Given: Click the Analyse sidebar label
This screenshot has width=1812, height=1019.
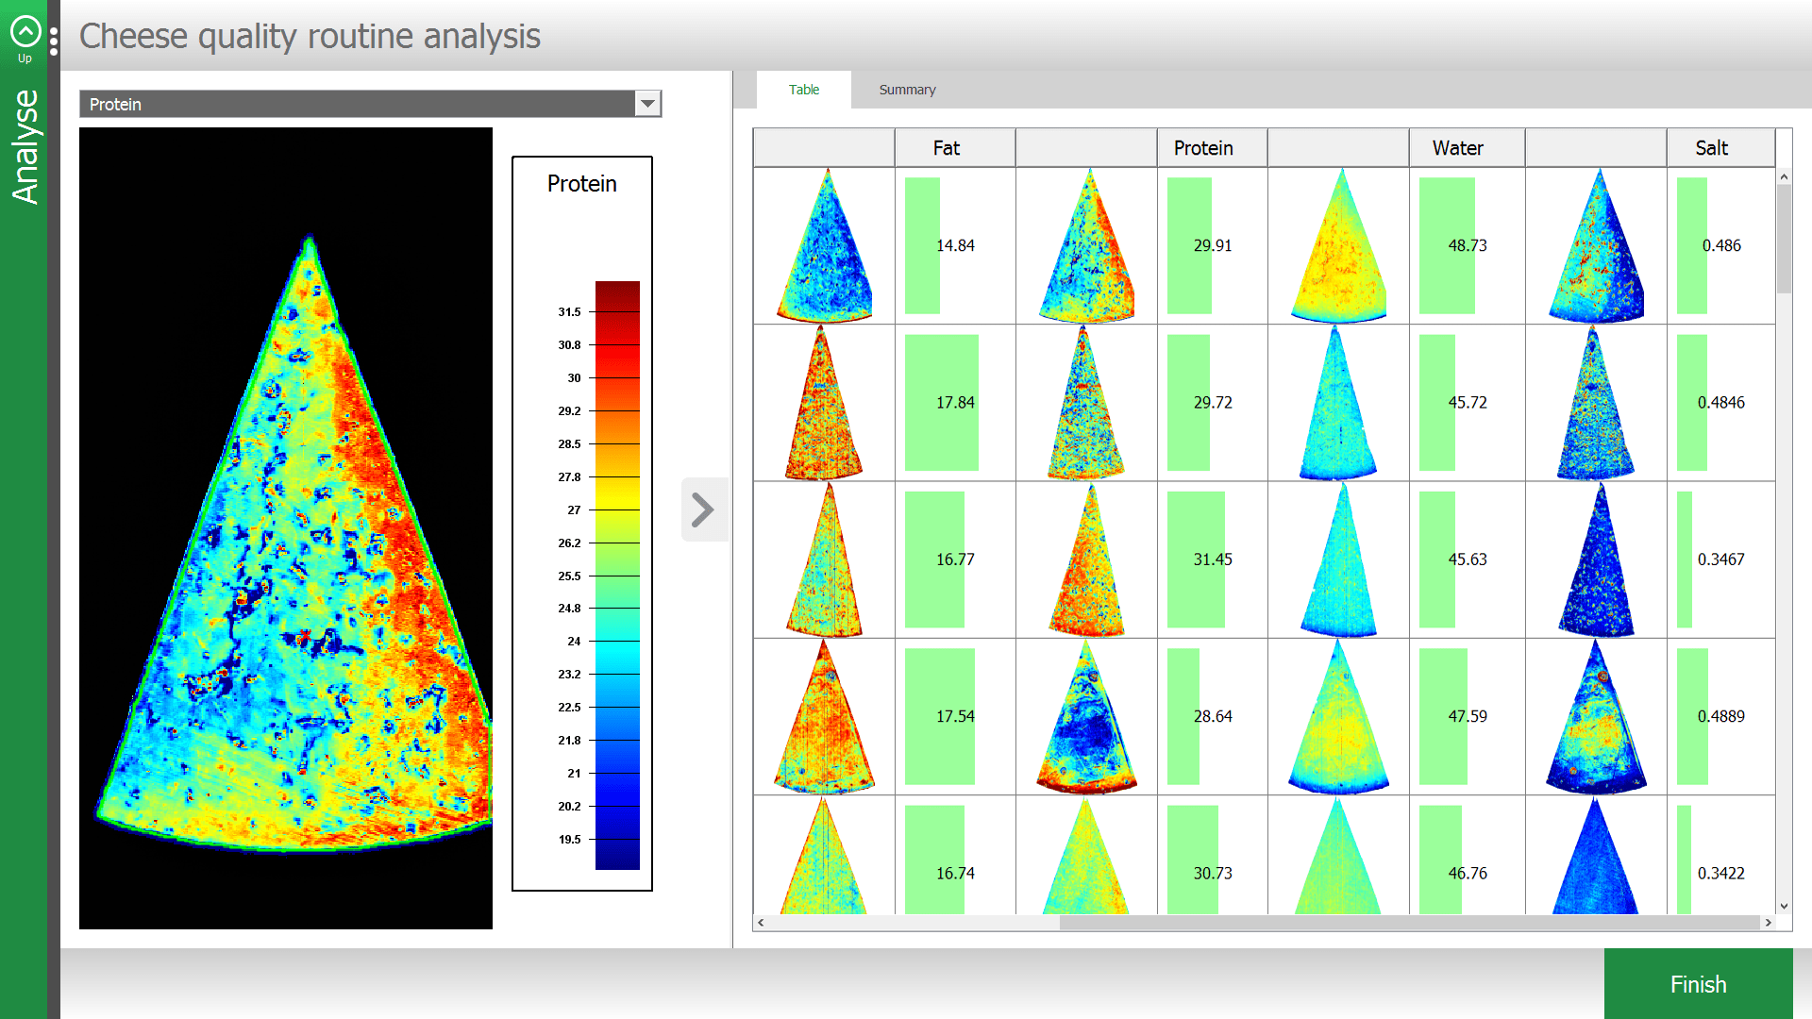Looking at the screenshot, I should [25, 146].
